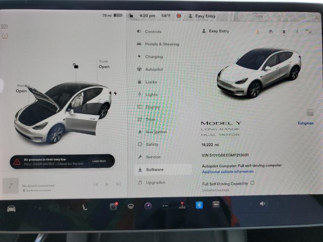Tap Trunk Open label
323x242 pixels.
pos(104,64)
